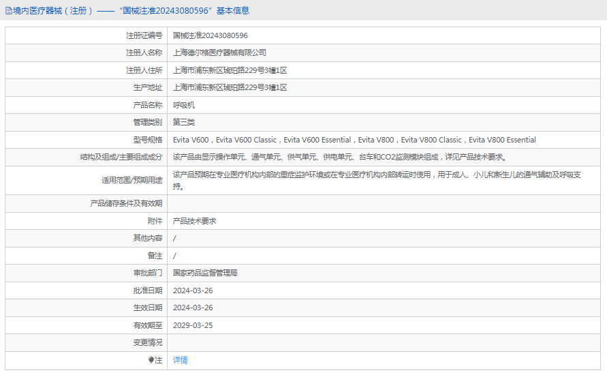Click the 附件 row label
Viewport: 607px width, 373px height.
tap(155, 221)
